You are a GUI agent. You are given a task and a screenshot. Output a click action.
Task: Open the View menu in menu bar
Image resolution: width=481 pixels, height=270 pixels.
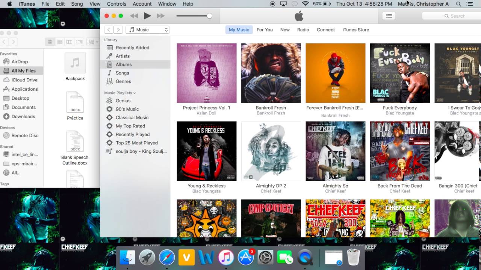click(95, 4)
